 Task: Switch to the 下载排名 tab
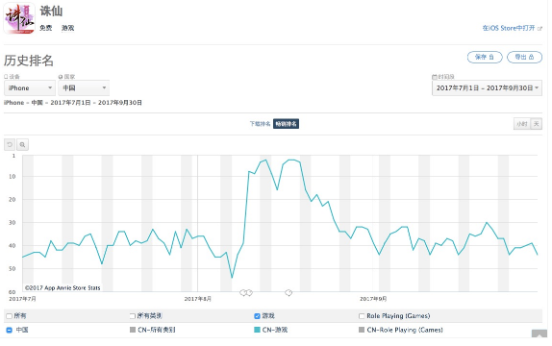point(260,124)
